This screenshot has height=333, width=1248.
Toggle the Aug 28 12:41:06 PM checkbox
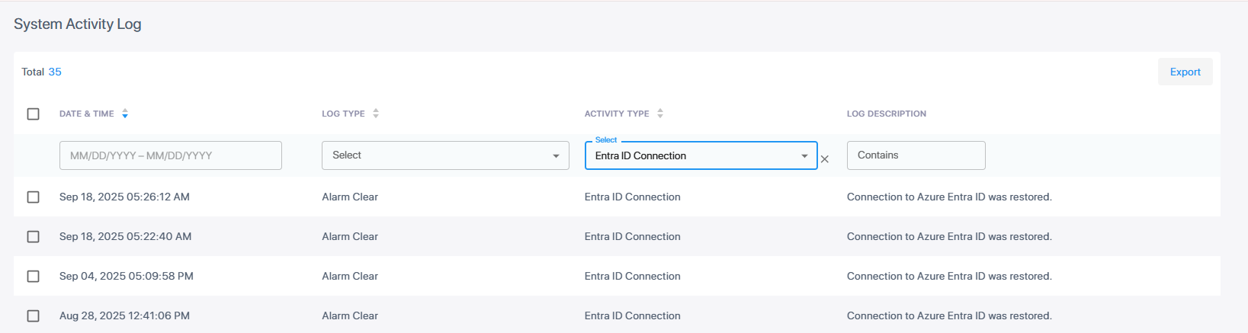33,315
